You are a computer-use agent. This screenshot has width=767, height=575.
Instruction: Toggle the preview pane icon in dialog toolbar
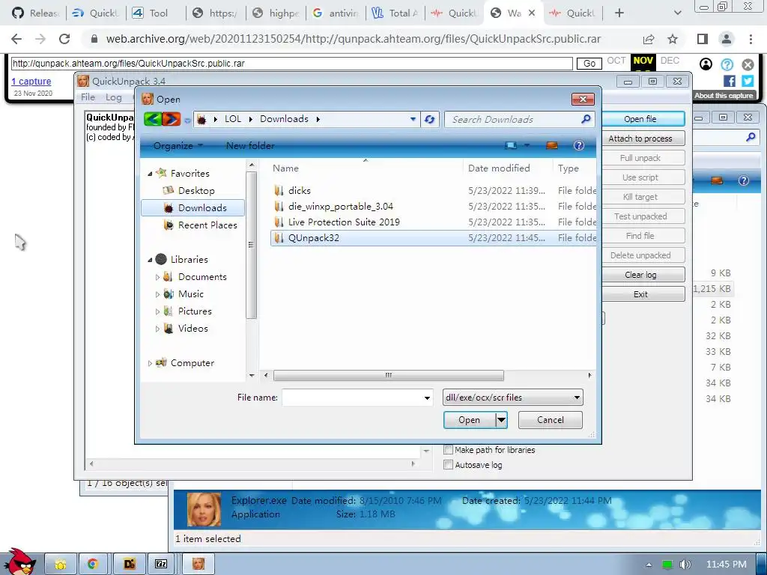(552, 145)
